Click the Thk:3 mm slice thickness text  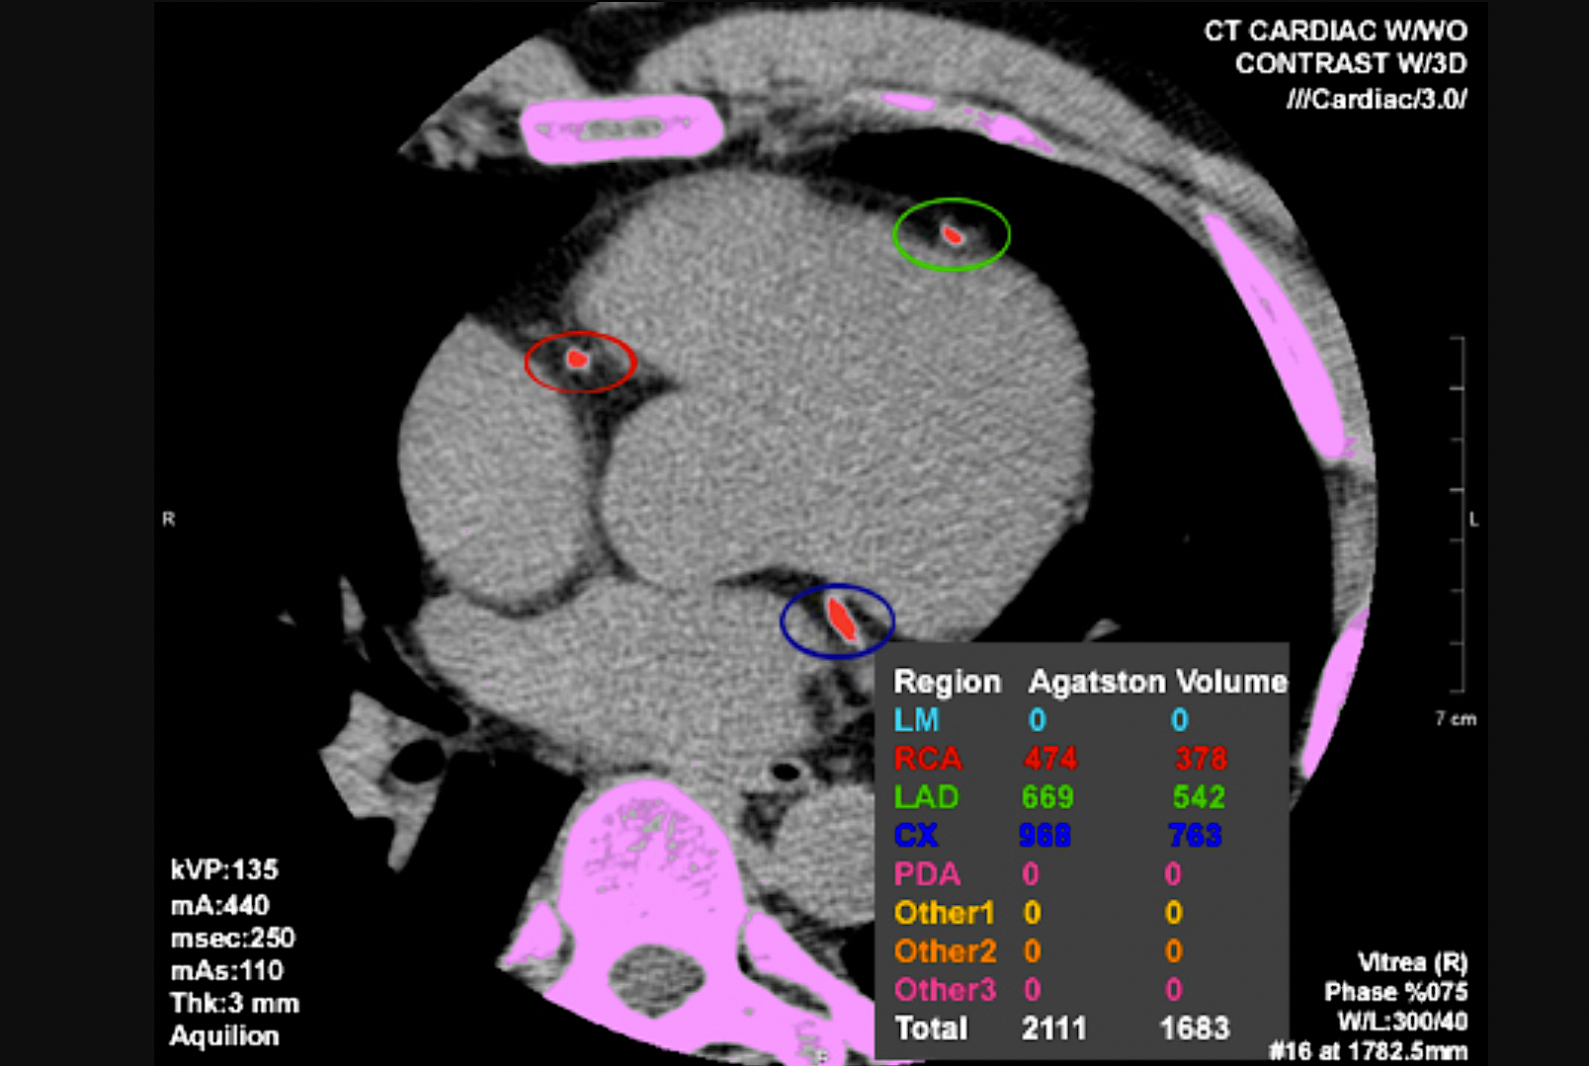coord(234,1004)
